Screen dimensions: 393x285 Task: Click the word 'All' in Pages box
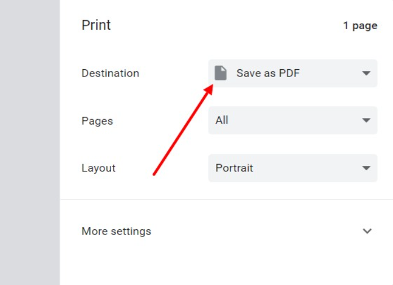tap(222, 120)
